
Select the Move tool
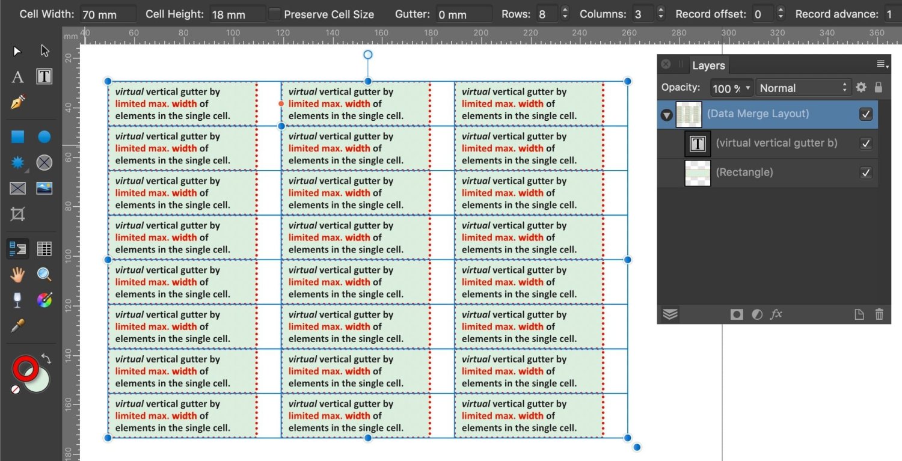tap(16, 50)
